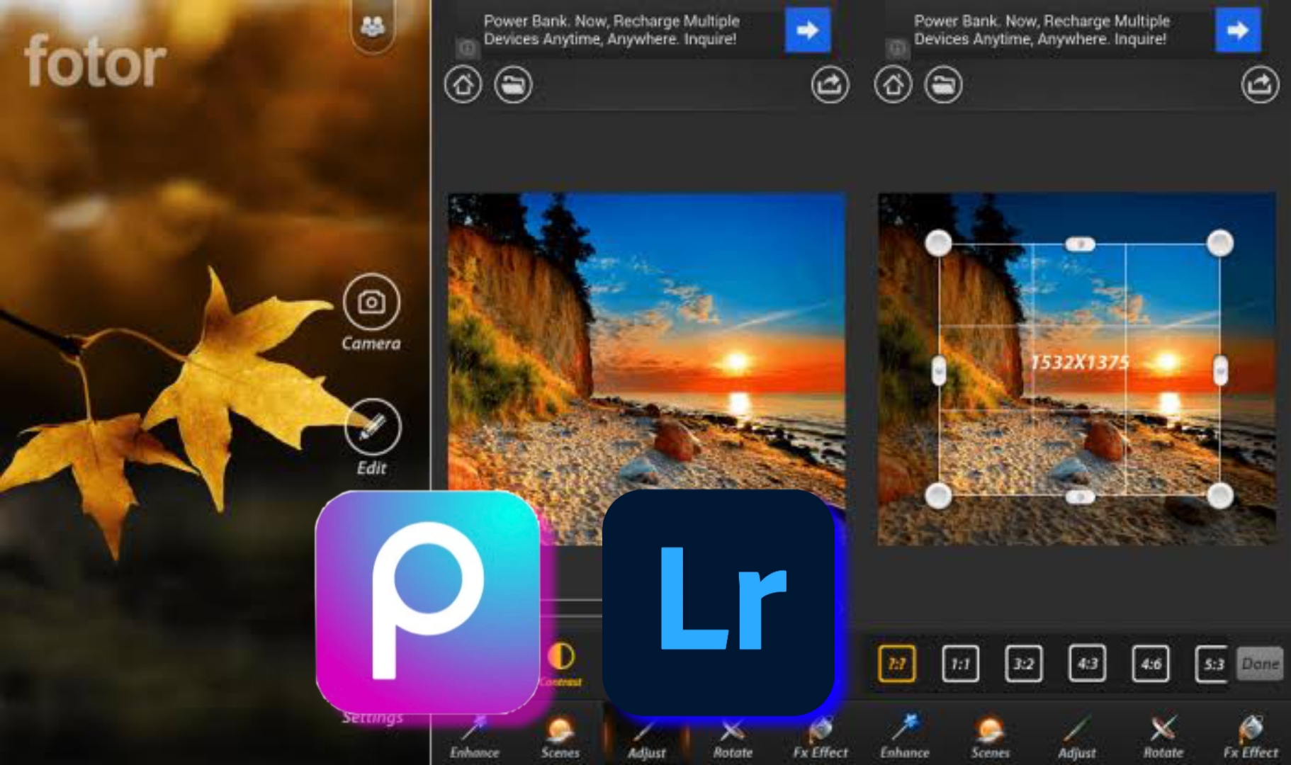This screenshot has height=765, width=1291.
Task: Open the community people icon beside Fotor logo
Action: point(373,27)
